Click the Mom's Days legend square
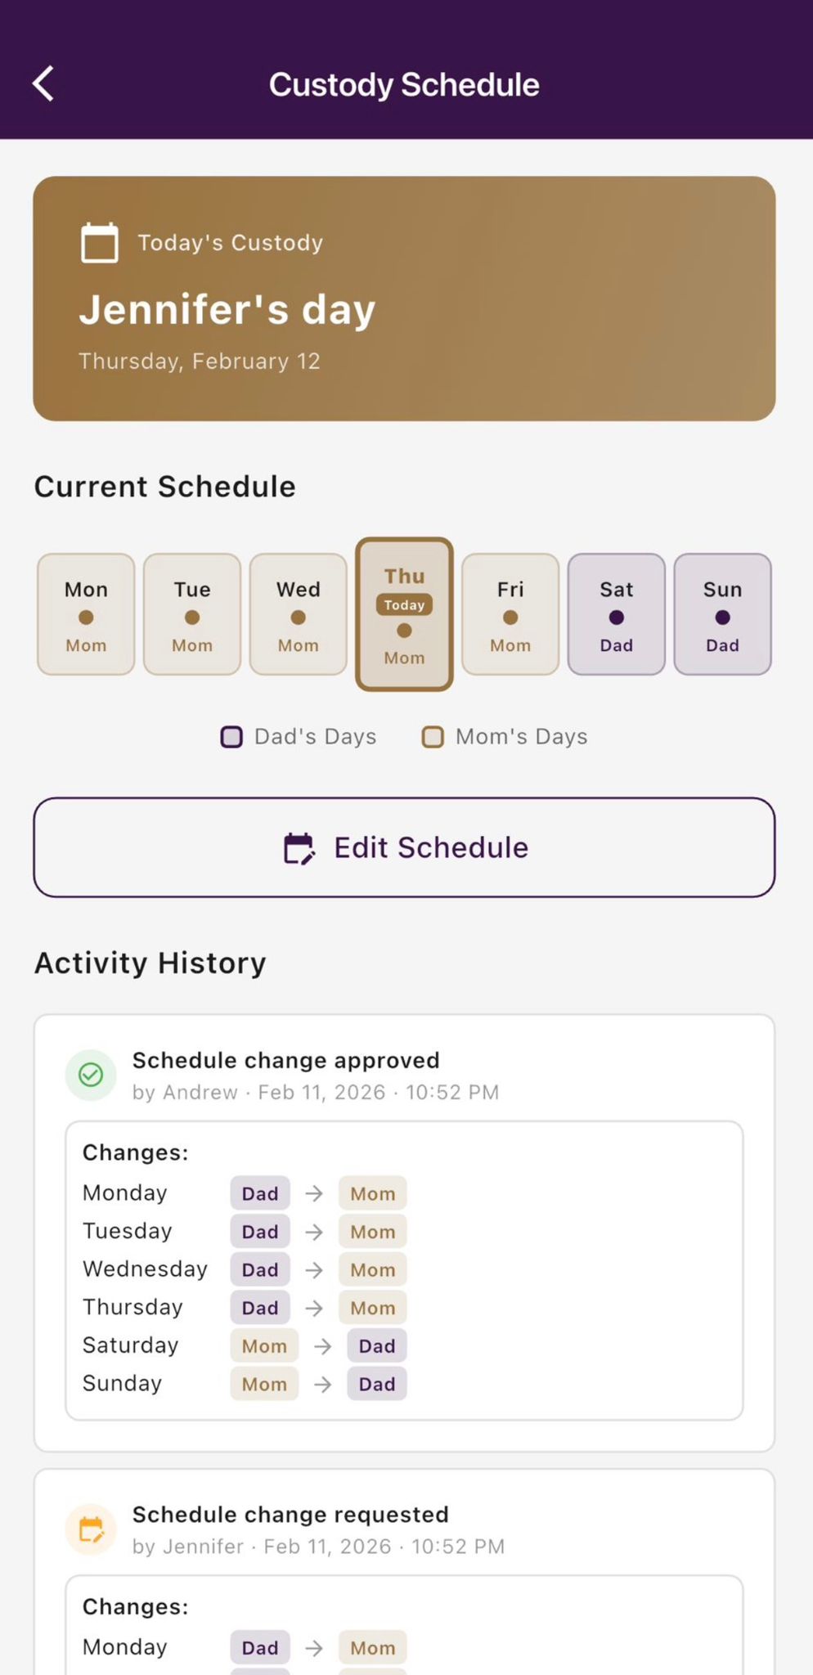Viewport: 813px width, 1675px height. [x=433, y=737]
